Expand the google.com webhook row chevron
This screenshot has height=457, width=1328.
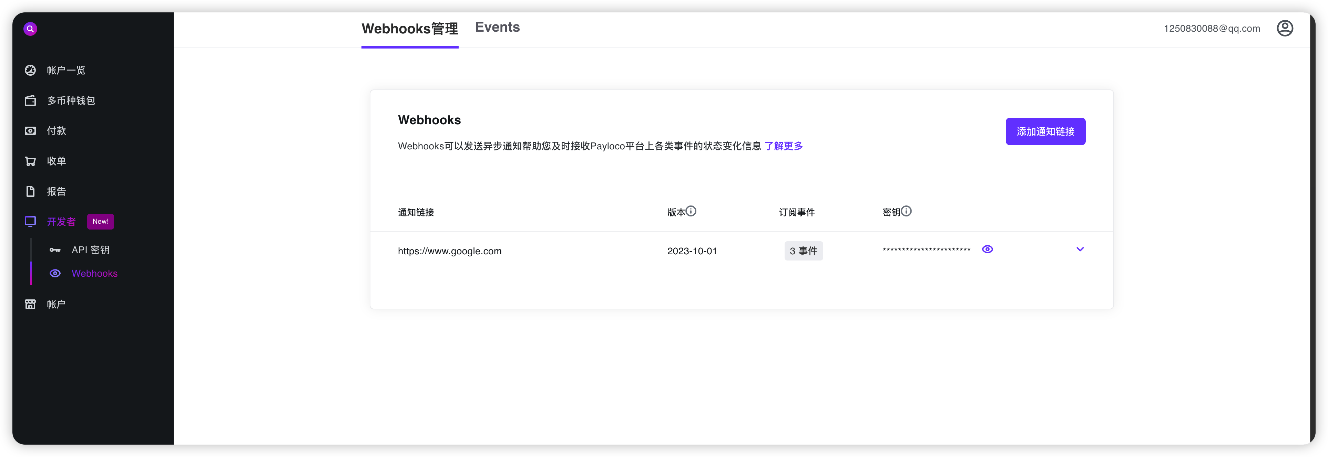(x=1080, y=249)
